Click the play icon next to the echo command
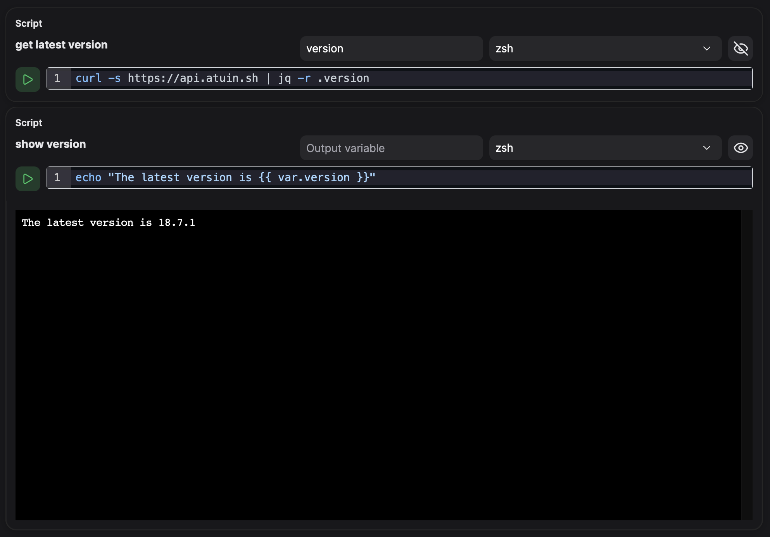 (x=28, y=178)
